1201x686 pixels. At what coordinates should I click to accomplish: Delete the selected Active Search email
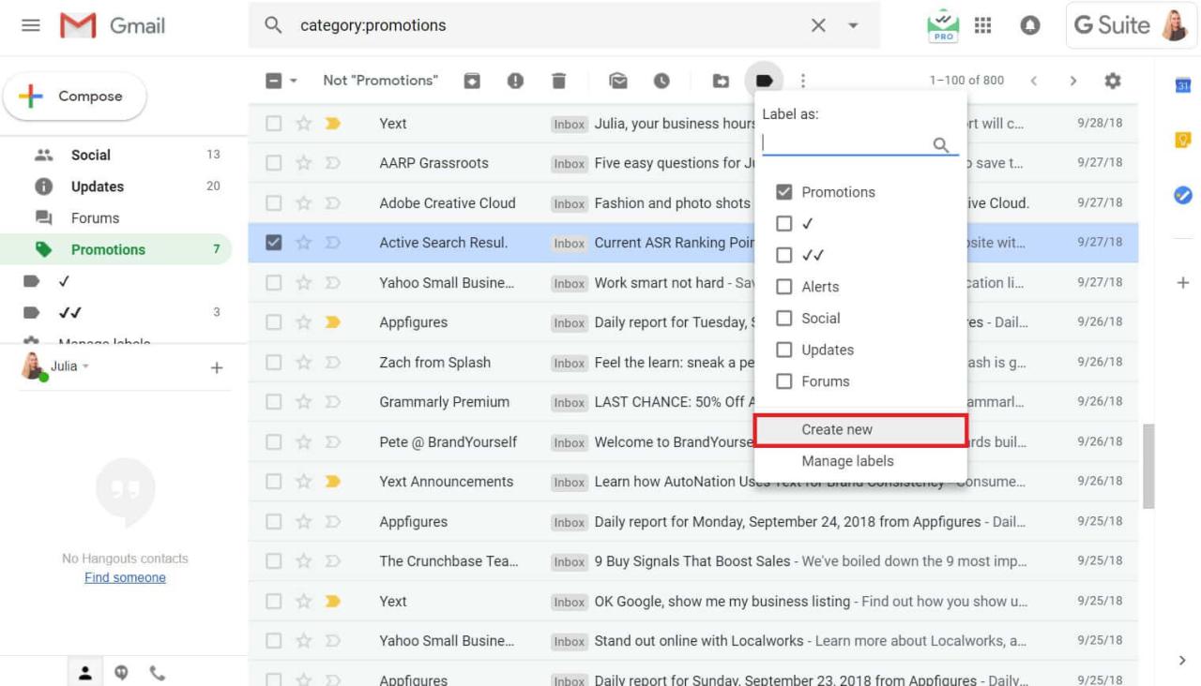coord(558,81)
